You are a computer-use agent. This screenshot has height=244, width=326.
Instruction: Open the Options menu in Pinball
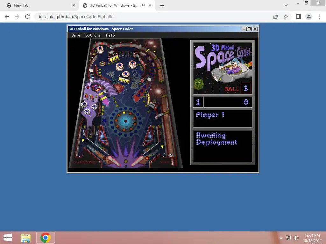point(93,35)
